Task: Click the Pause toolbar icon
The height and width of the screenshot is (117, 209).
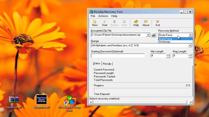Action: pos(114,23)
